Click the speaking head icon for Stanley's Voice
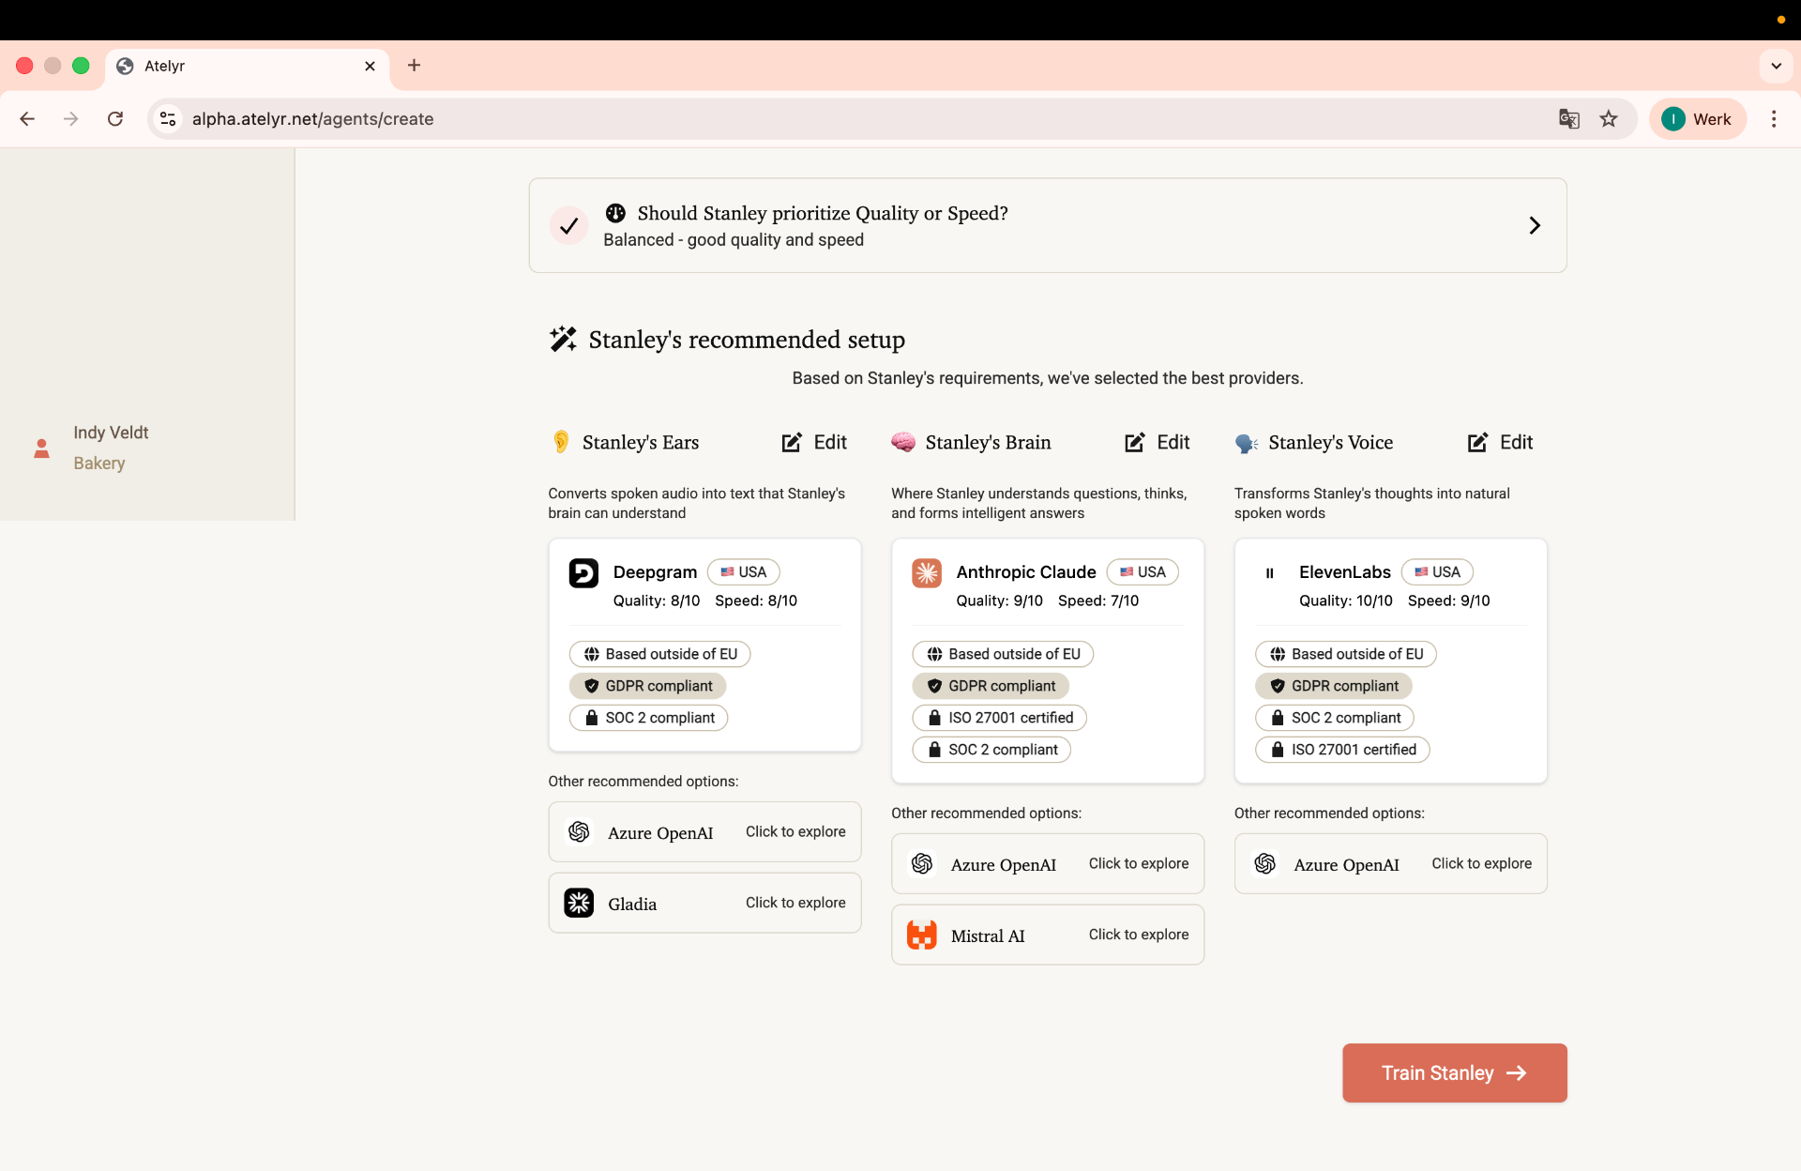This screenshot has height=1171, width=1801. (x=1247, y=443)
